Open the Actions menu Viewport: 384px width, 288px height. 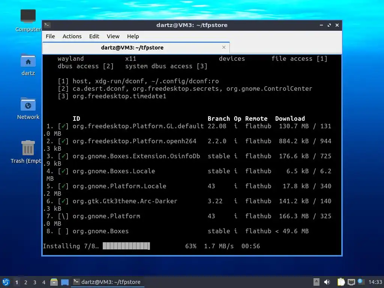(72, 36)
